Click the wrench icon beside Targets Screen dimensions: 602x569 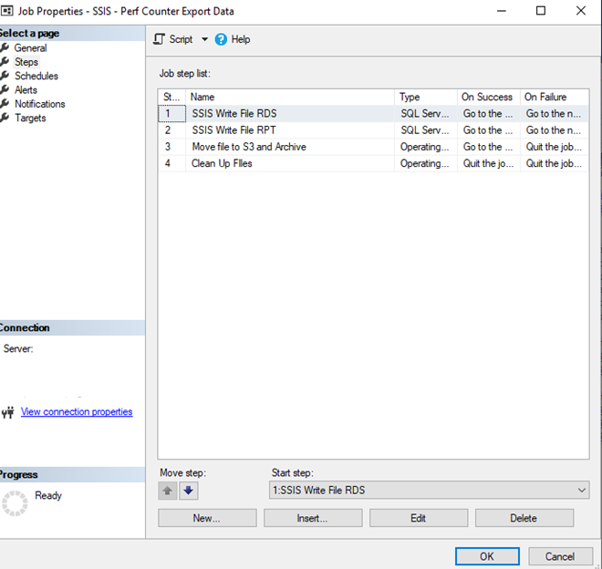pyautogui.click(x=5, y=118)
